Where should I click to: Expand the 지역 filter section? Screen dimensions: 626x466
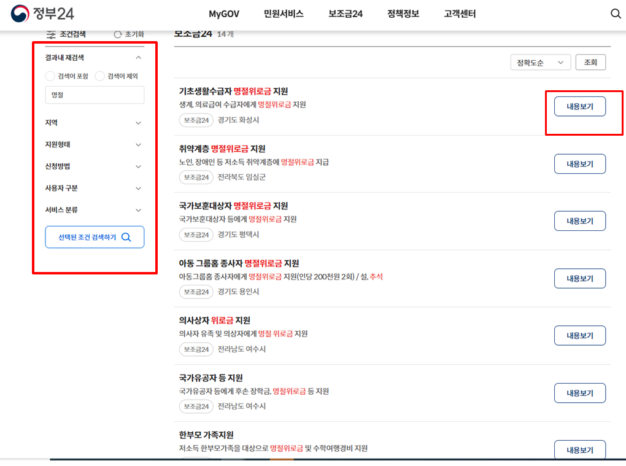[139, 122]
